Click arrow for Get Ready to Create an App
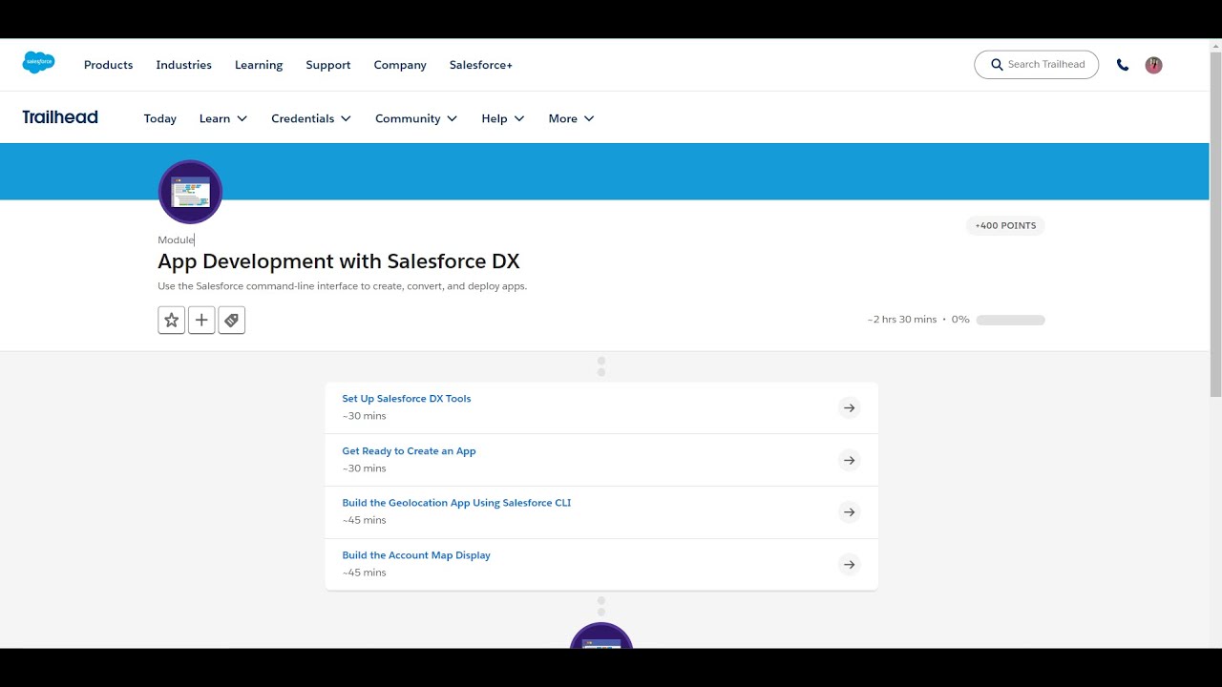Screen dimensions: 1222x687 point(849,460)
